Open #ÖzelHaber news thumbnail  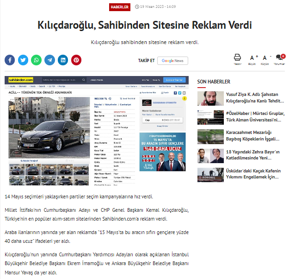pyautogui.click(x=210, y=117)
